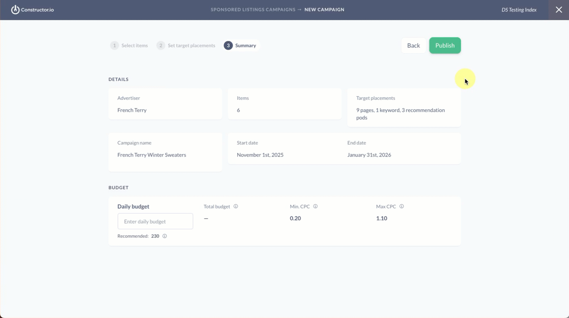Click the Constructor.io logo
This screenshot has width=569, height=318.
point(32,10)
